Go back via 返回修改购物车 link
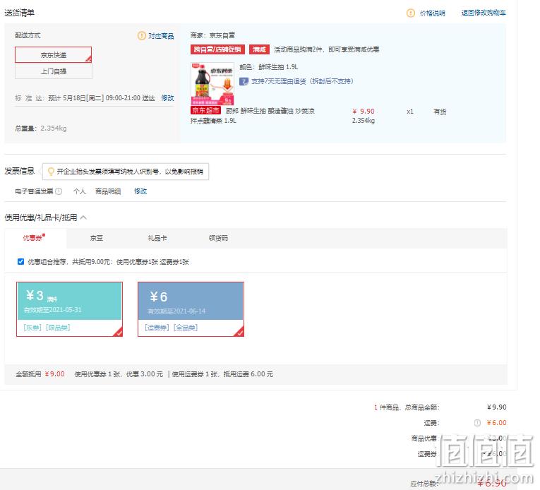Image resolution: width=540 pixels, height=490 pixels. 484,13
